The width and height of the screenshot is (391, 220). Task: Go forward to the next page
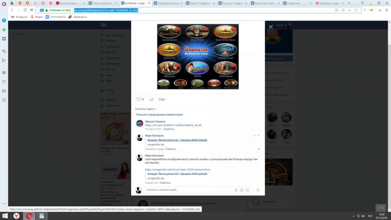tap(18, 10)
